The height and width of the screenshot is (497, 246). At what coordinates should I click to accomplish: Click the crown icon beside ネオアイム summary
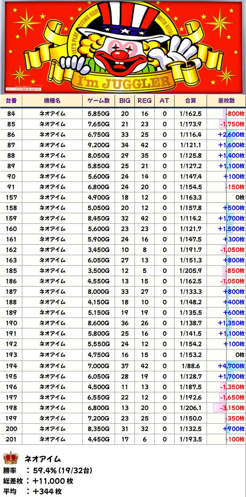click(10, 458)
